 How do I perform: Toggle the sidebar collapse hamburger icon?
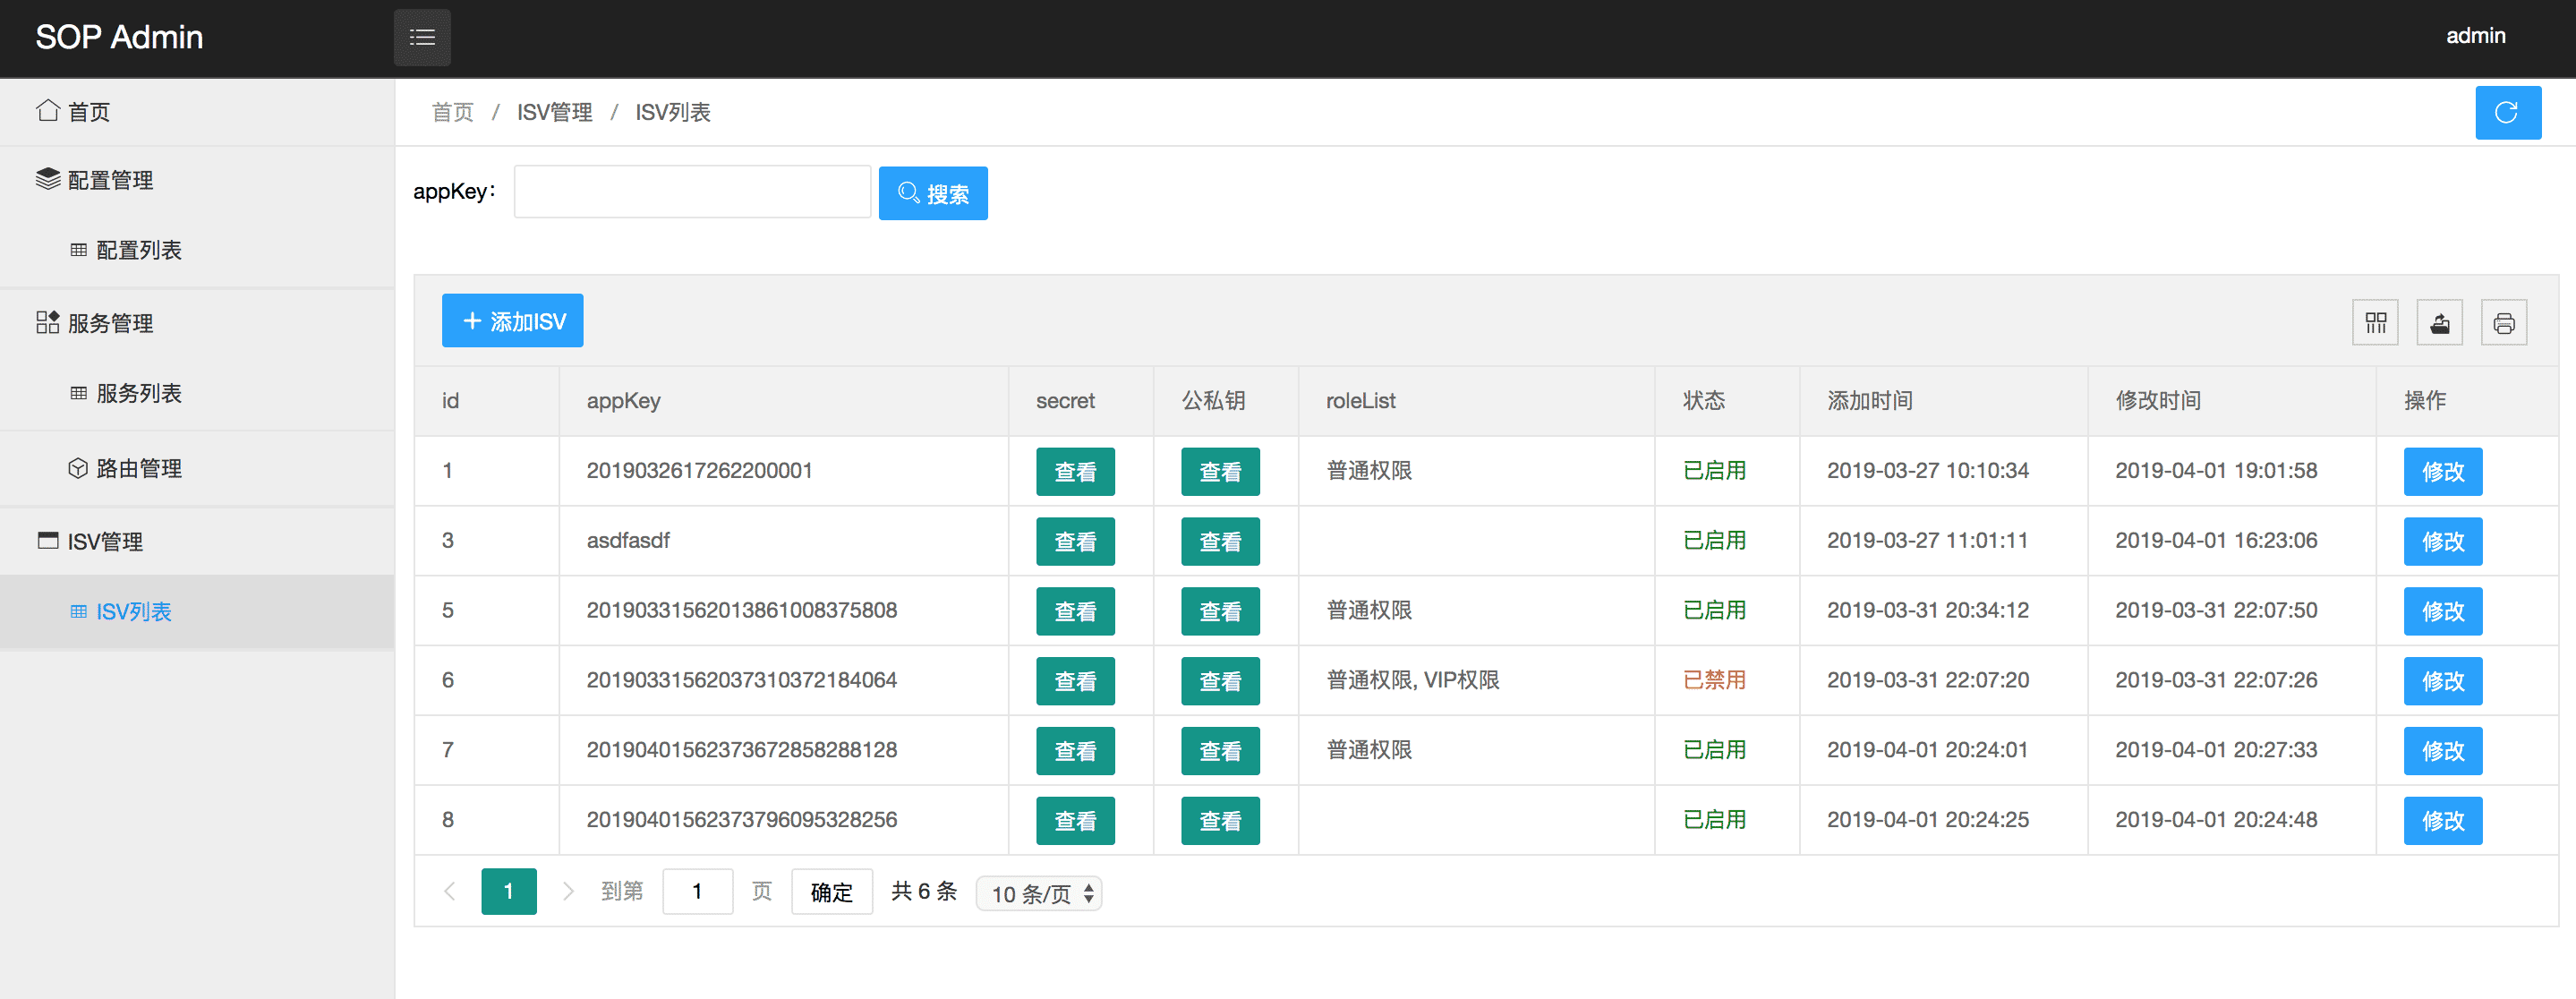(422, 37)
